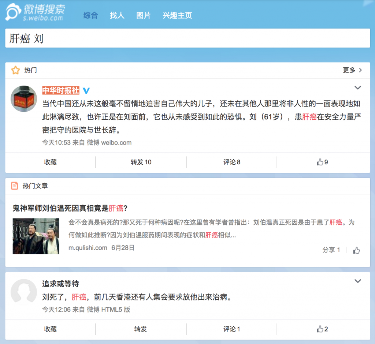Click the thumbs-up icon next to 分享 1
Image resolution: width=375 pixels, height=344 pixels.
point(356,250)
